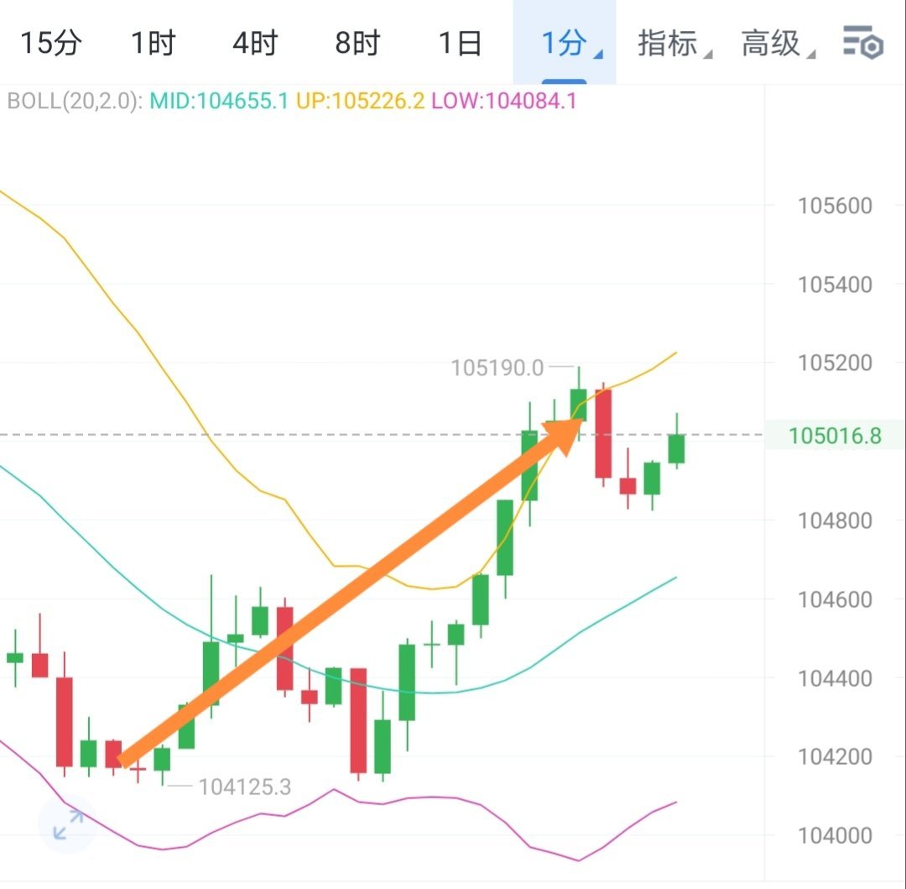The image size is (906, 889).
Task: Switch to the 15分 timeframe tab
Action: click(x=52, y=43)
